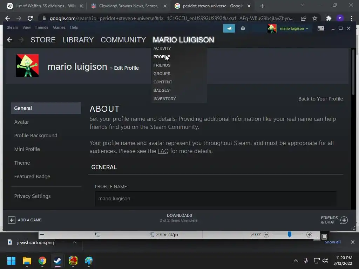Open Steam taskbar icon
This screenshot has height=269, width=359.
(x=58, y=261)
